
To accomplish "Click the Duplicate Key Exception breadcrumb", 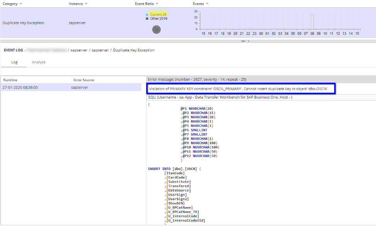I will 134,50.
